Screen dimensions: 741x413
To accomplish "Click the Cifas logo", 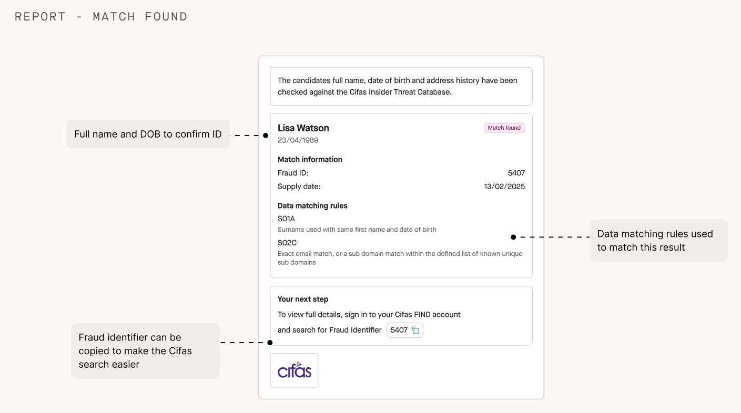I will pyautogui.click(x=295, y=370).
